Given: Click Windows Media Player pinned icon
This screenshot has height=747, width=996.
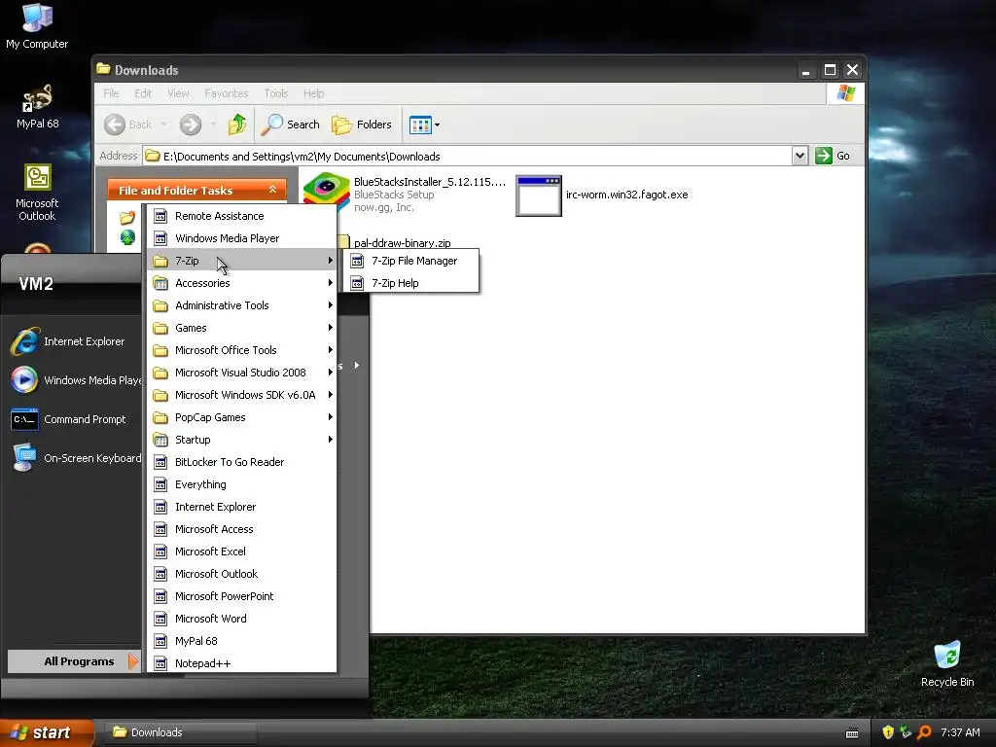Looking at the screenshot, I should [24, 380].
